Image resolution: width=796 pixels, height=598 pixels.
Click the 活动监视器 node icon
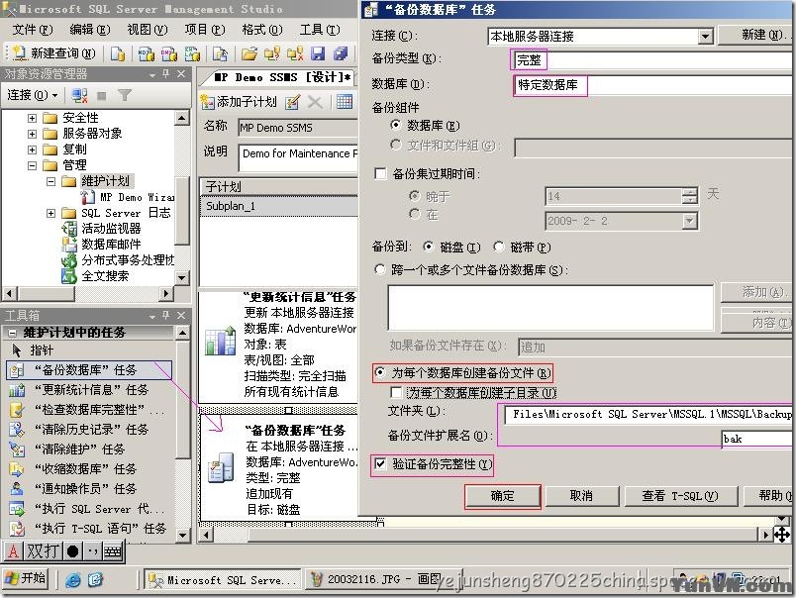tap(68, 229)
